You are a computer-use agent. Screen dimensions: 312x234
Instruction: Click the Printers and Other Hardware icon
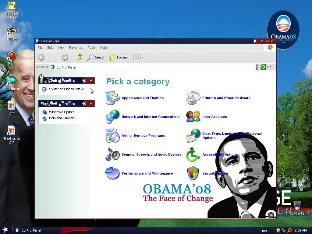tap(193, 98)
